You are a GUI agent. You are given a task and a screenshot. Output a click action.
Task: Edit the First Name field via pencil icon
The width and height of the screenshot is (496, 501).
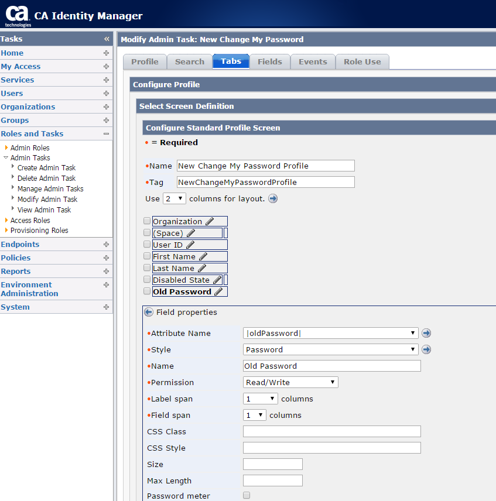coord(203,256)
